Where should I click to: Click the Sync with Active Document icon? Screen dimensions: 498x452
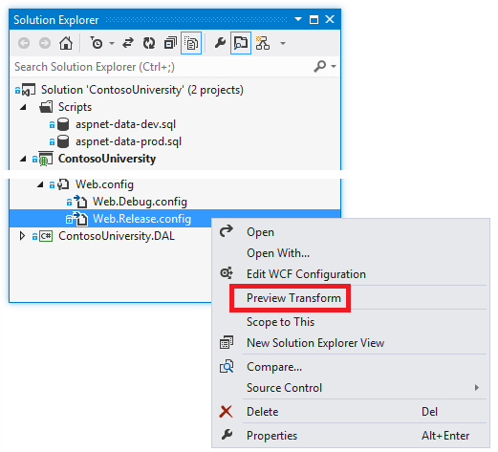tap(128, 43)
